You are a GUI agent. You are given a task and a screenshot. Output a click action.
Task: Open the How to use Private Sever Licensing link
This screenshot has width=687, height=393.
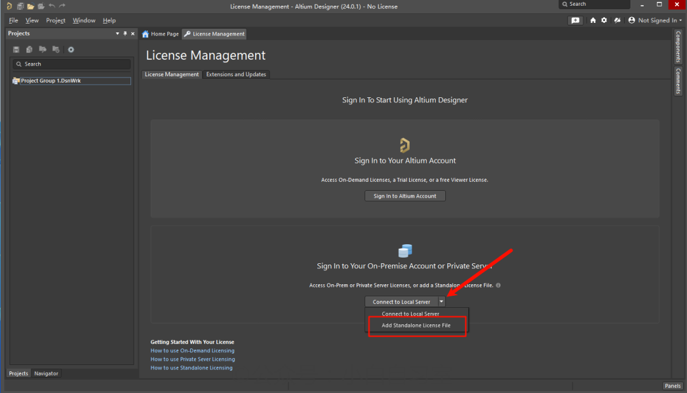pos(193,359)
